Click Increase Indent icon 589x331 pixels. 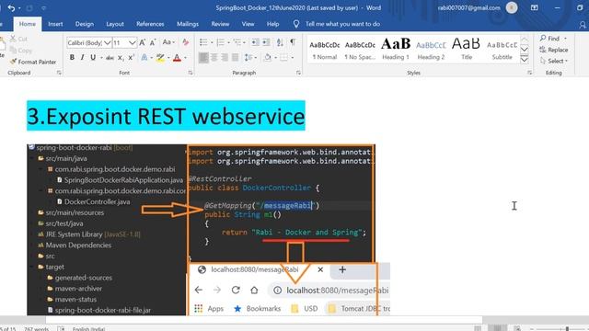[266, 42]
